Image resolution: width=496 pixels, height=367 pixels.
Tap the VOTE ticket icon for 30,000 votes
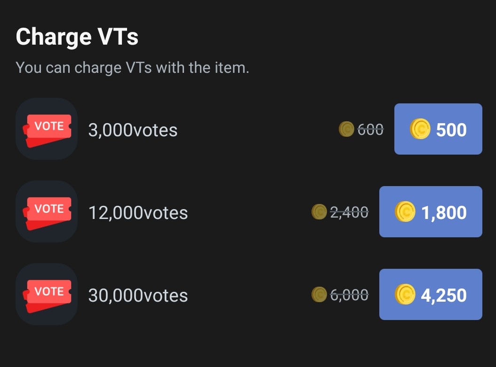pos(47,295)
